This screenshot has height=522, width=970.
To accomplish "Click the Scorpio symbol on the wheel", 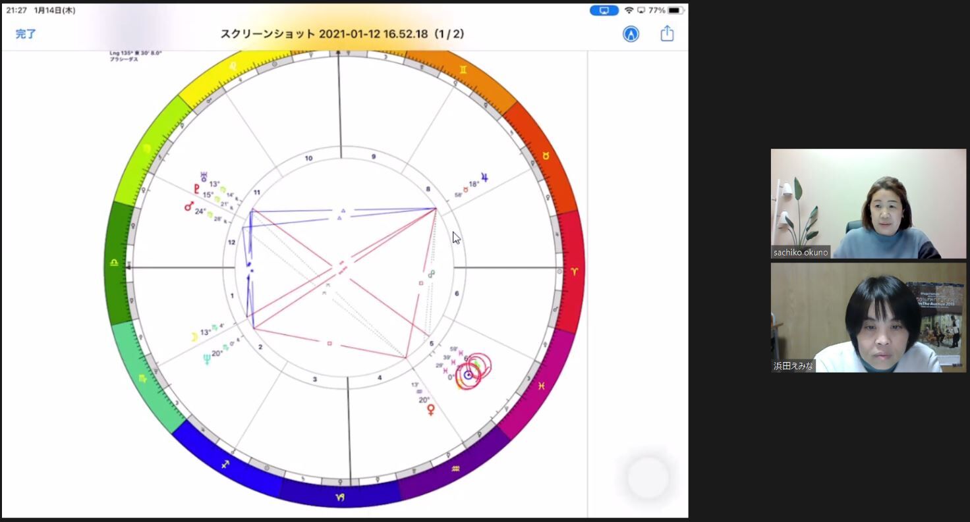I will (143, 378).
